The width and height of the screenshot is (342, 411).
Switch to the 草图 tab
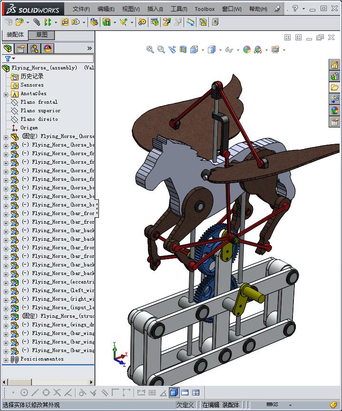(42, 35)
